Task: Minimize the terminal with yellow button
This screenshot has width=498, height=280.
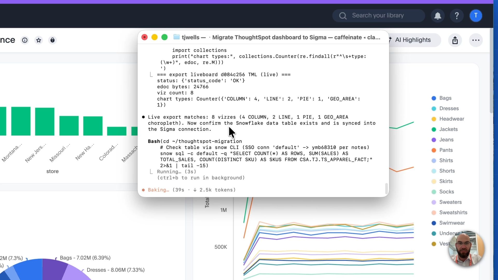Action: click(x=154, y=37)
